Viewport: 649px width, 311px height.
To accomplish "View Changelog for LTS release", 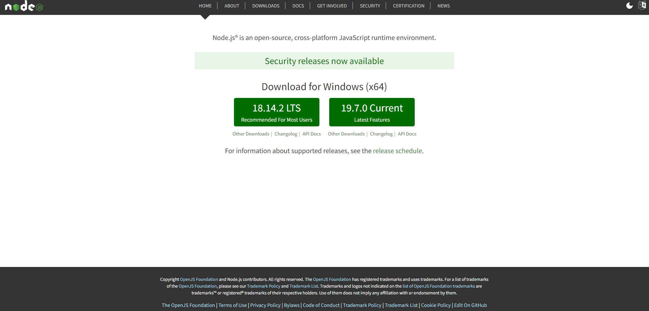I will coord(286,134).
